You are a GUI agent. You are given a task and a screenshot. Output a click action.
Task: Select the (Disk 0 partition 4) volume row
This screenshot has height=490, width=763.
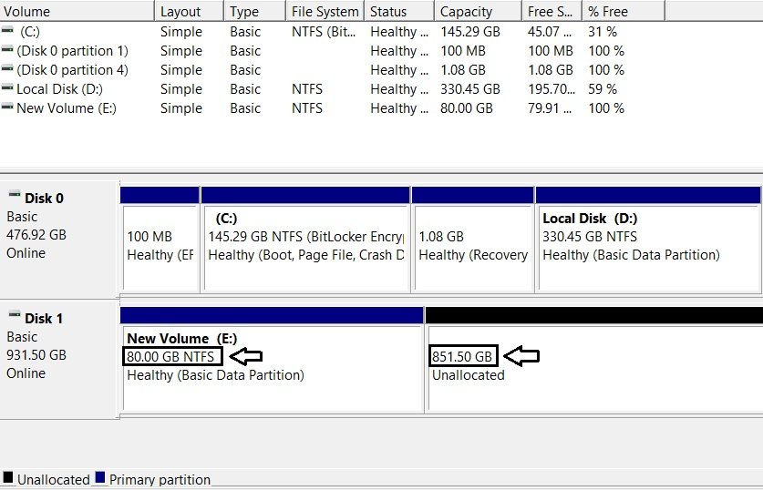coord(72,70)
